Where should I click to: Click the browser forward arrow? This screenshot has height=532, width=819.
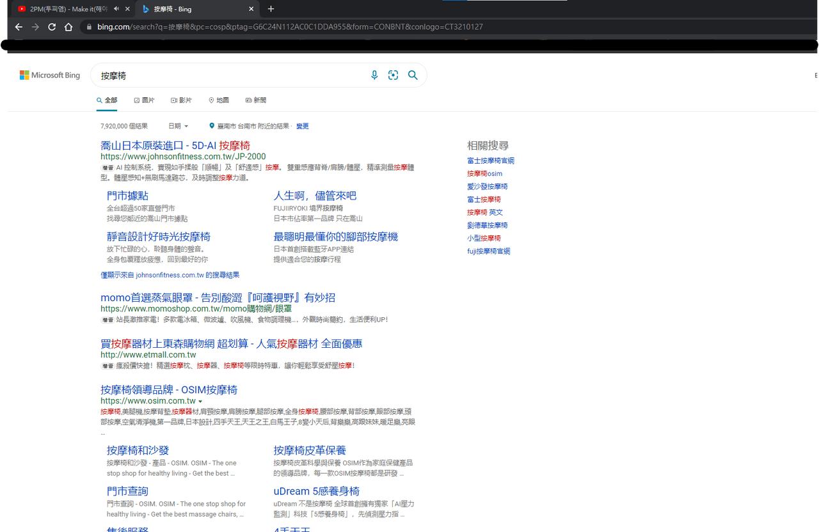[35, 27]
